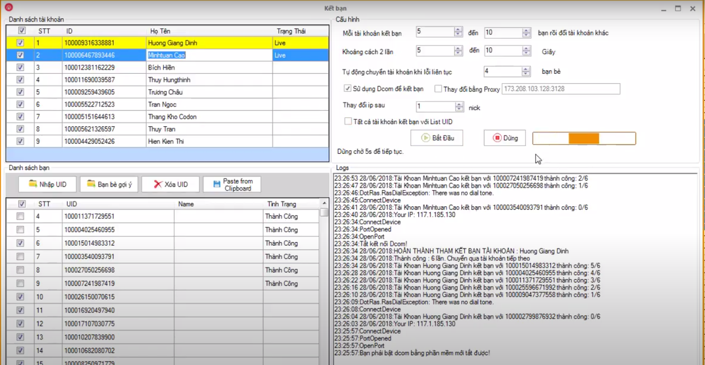Click the orange progress bar
The image size is (705, 365).
(584, 139)
